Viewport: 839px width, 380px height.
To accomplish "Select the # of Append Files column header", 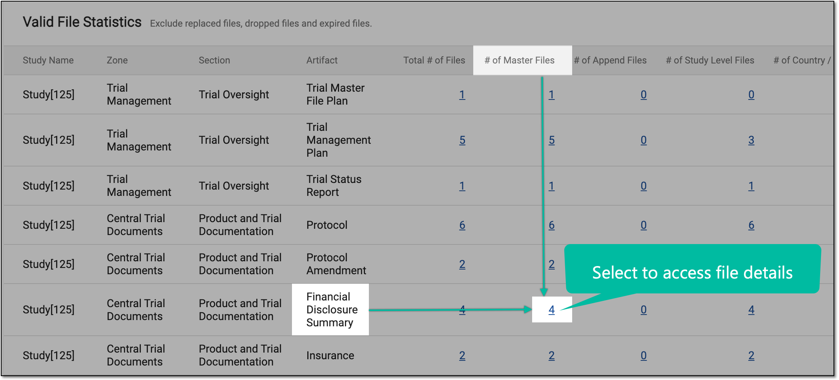I will pyautogui.click(x=610, y=60).
